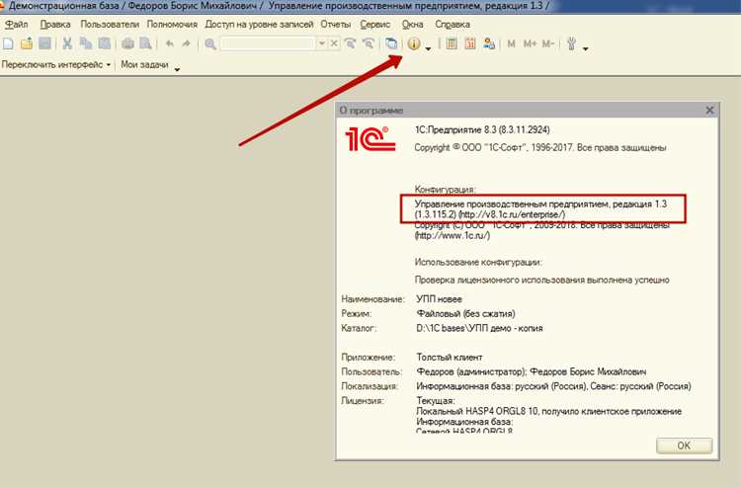Image resolution: width=741 pixels, height=487 pixels.
Task: Click the Локальный HASP4 ORGL8 10 license line
Action: 548,411
